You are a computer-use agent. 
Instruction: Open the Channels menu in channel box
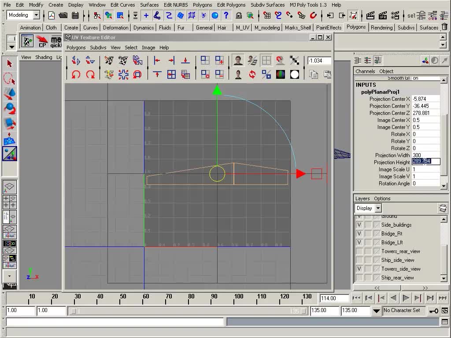tap(365, 71)
